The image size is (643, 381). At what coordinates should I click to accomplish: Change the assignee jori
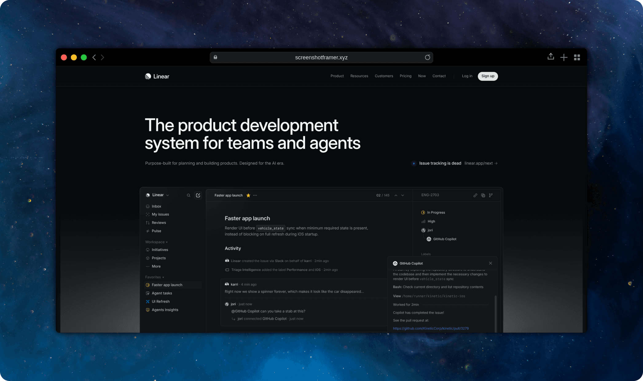427,230
